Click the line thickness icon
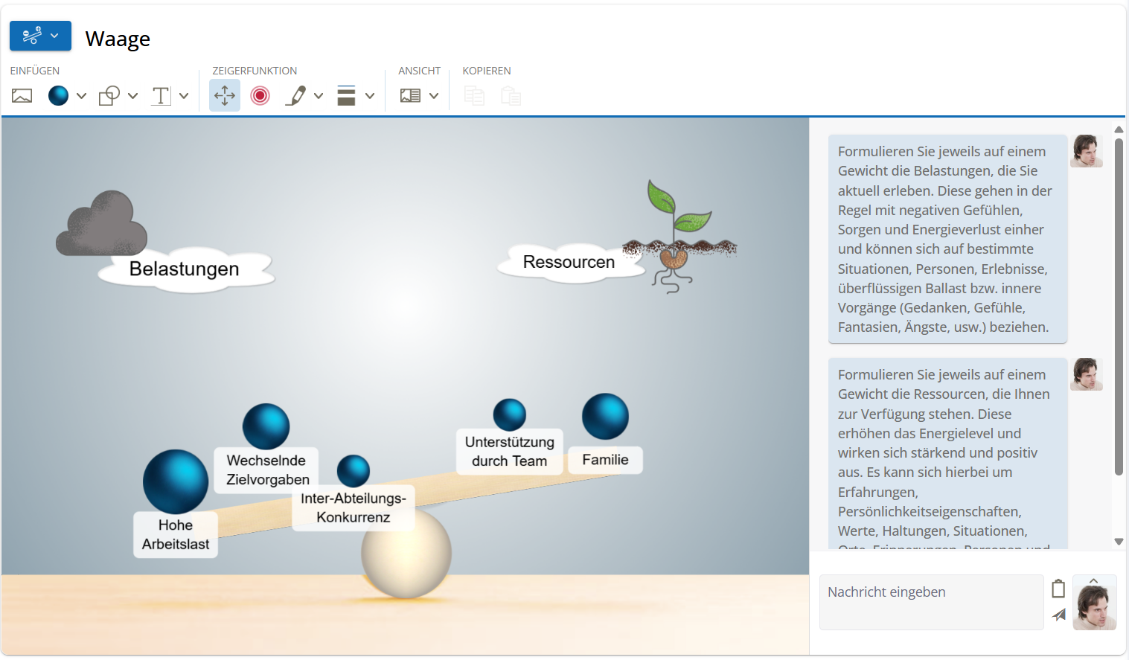 (x=346, y=96)
